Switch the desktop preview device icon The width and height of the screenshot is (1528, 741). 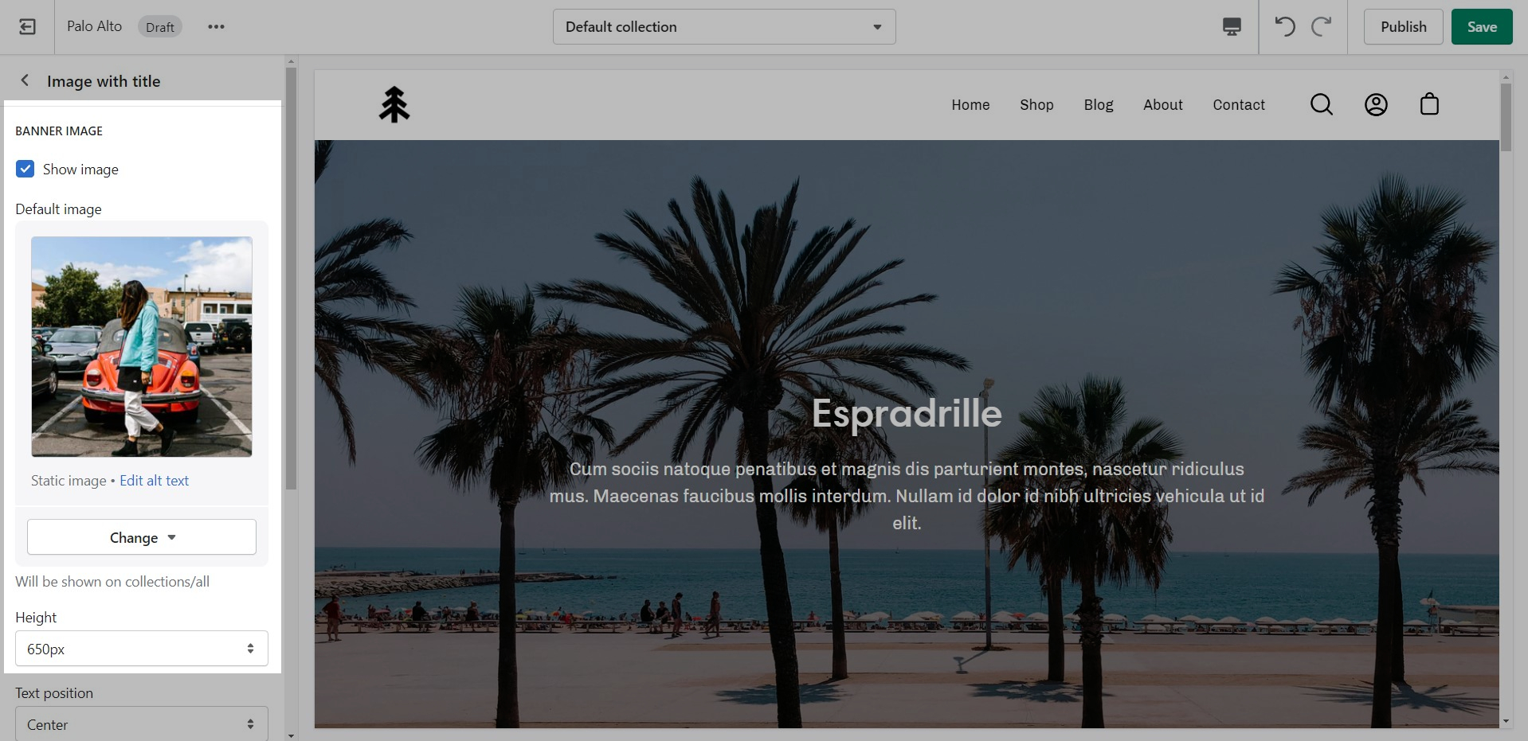[1231, 27]
